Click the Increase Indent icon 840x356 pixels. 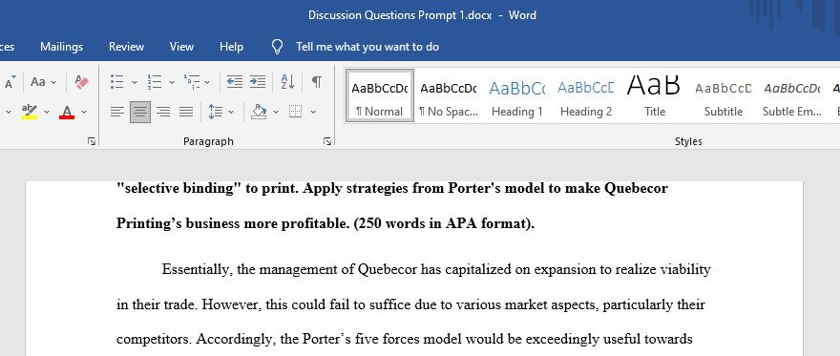[258, 82]
